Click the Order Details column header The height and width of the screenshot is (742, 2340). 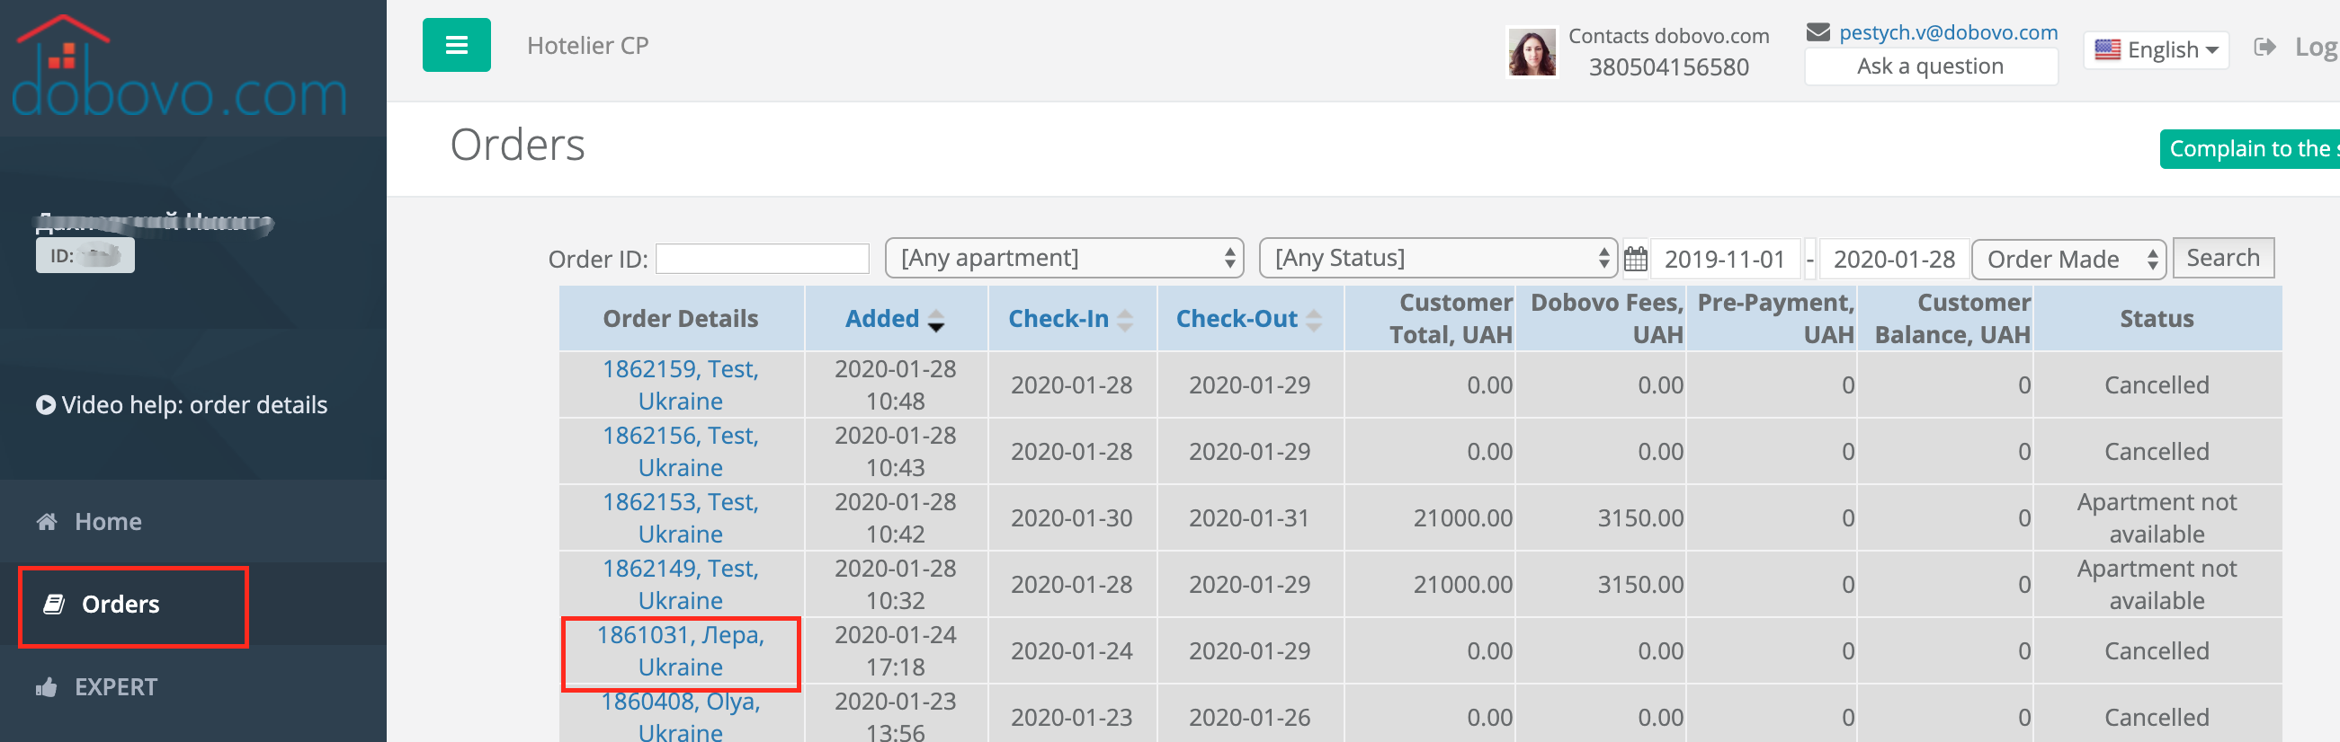pos(681,319)
